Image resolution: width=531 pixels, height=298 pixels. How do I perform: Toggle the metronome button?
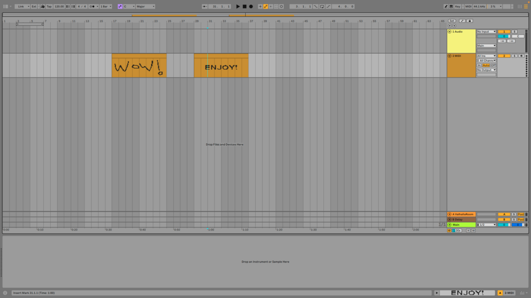(92, 6)
